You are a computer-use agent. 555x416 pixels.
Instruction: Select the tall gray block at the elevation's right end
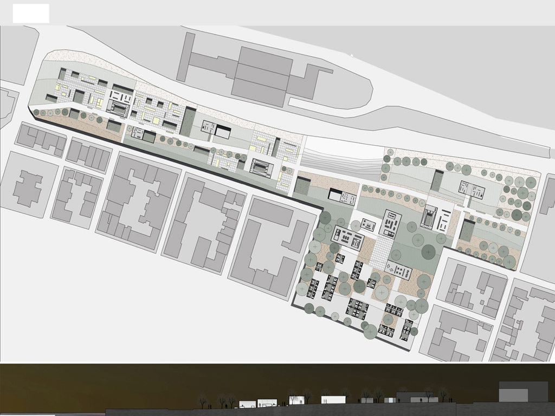click(x=523, y=391)
